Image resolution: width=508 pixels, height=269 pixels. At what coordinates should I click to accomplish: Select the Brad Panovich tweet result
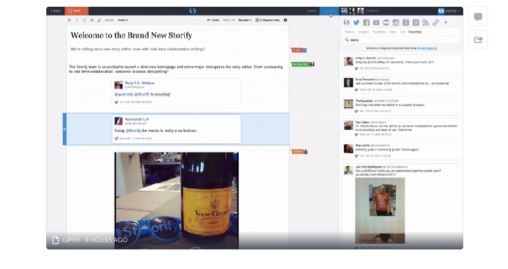click(401, 85)
